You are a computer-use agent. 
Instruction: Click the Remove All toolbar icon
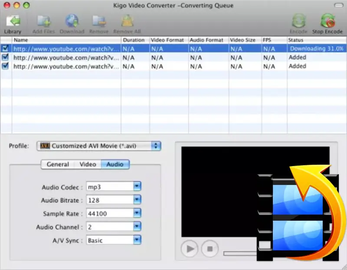[x=127, y=21]
